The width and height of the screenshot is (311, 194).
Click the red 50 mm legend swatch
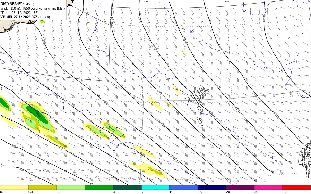[x=297, y=187]
